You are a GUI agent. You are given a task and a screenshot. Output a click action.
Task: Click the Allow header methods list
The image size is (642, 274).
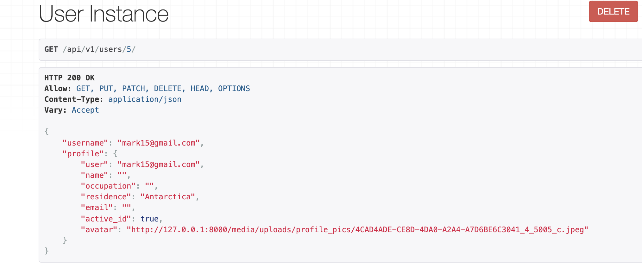163,89
